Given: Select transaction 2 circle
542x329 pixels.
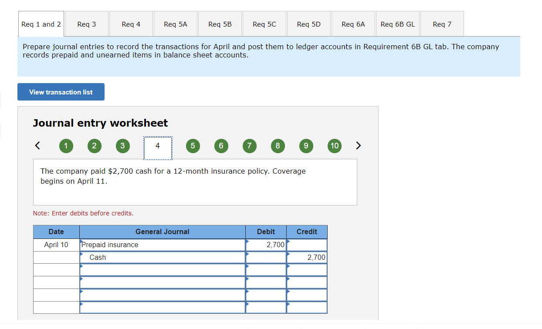Looking at the screenshot, I should tap(95, 146).
